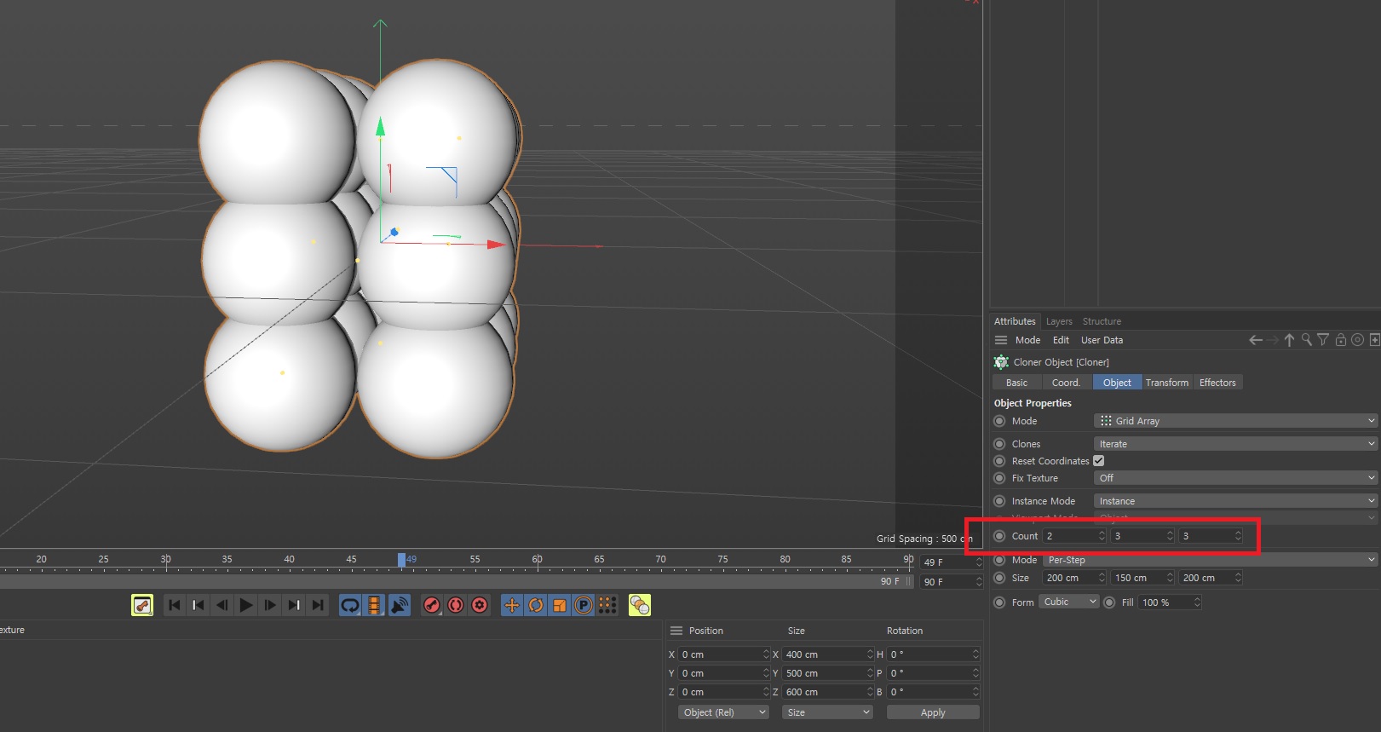
Task: Toggle the Attributes lock element icon
Action: 1341,340
